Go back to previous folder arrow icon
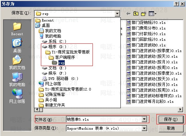The width and height of the screenshot is (186, 136). [x=128, y=14]
